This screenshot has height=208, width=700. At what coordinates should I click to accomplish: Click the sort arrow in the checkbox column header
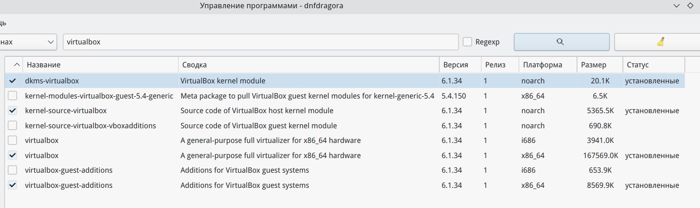[x=17, y=65]
